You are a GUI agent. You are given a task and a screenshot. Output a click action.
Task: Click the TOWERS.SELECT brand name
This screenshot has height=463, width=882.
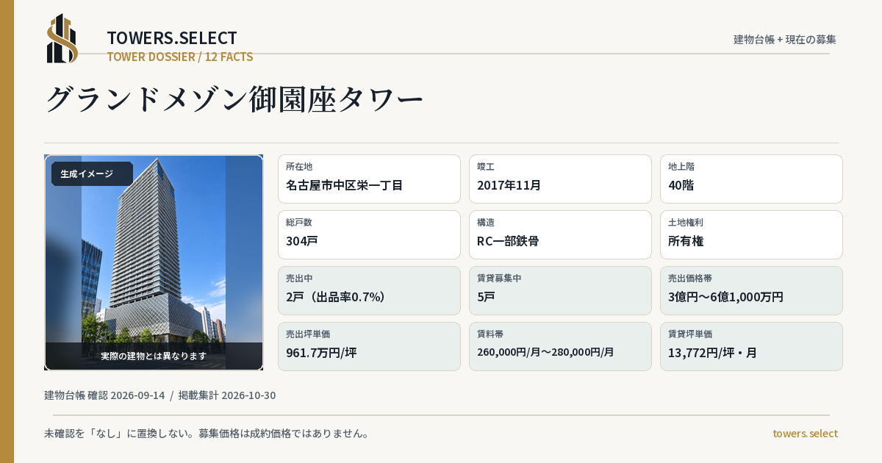(172, 38)
